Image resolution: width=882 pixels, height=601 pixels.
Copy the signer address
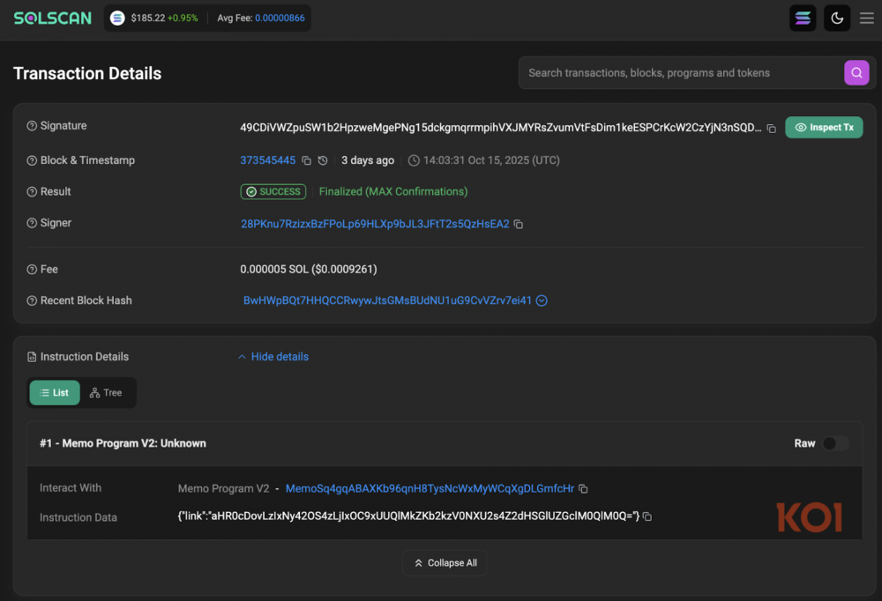click(519, 225)
